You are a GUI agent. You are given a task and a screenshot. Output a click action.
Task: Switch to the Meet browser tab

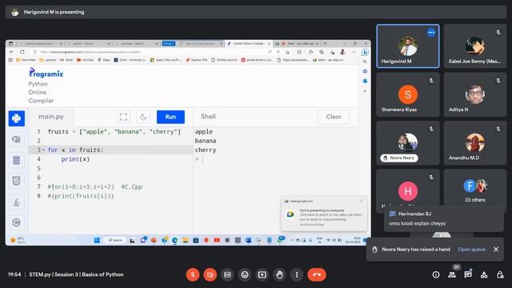pyautogui.click(x=298, y=43)
